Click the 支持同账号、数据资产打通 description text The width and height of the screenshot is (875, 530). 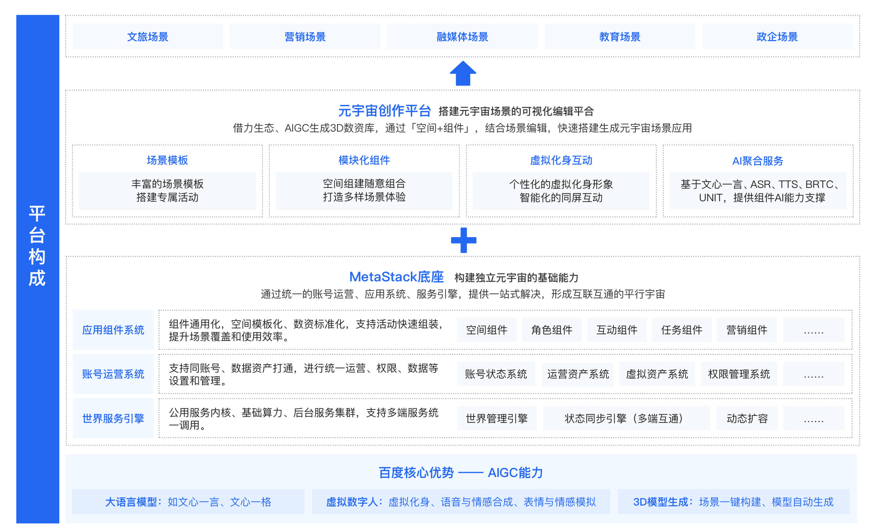pyautogui.click(x=304, y=374)
